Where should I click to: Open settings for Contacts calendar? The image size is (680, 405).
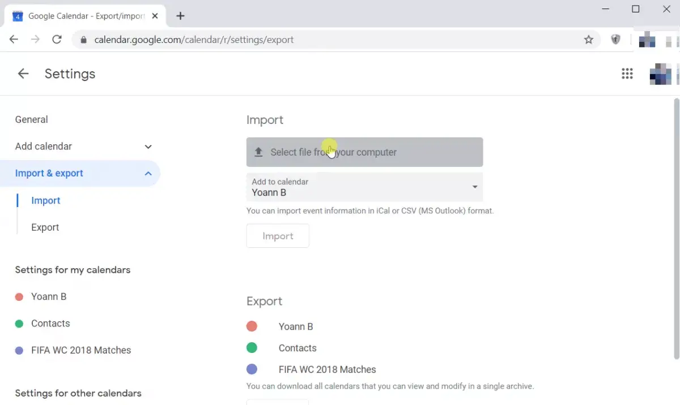pos(50,324)
